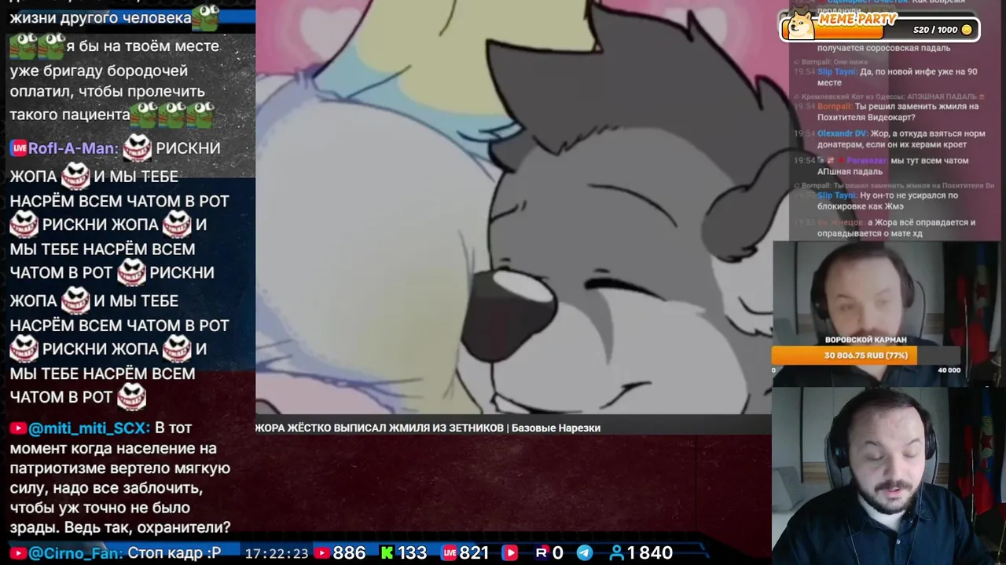Click the LIVE badge before Rofl-A-Man
Viewport: 1006px width, 565px height.
18,148
